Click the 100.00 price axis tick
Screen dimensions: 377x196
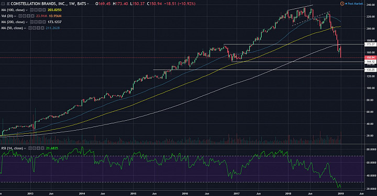tap(371, 88)
